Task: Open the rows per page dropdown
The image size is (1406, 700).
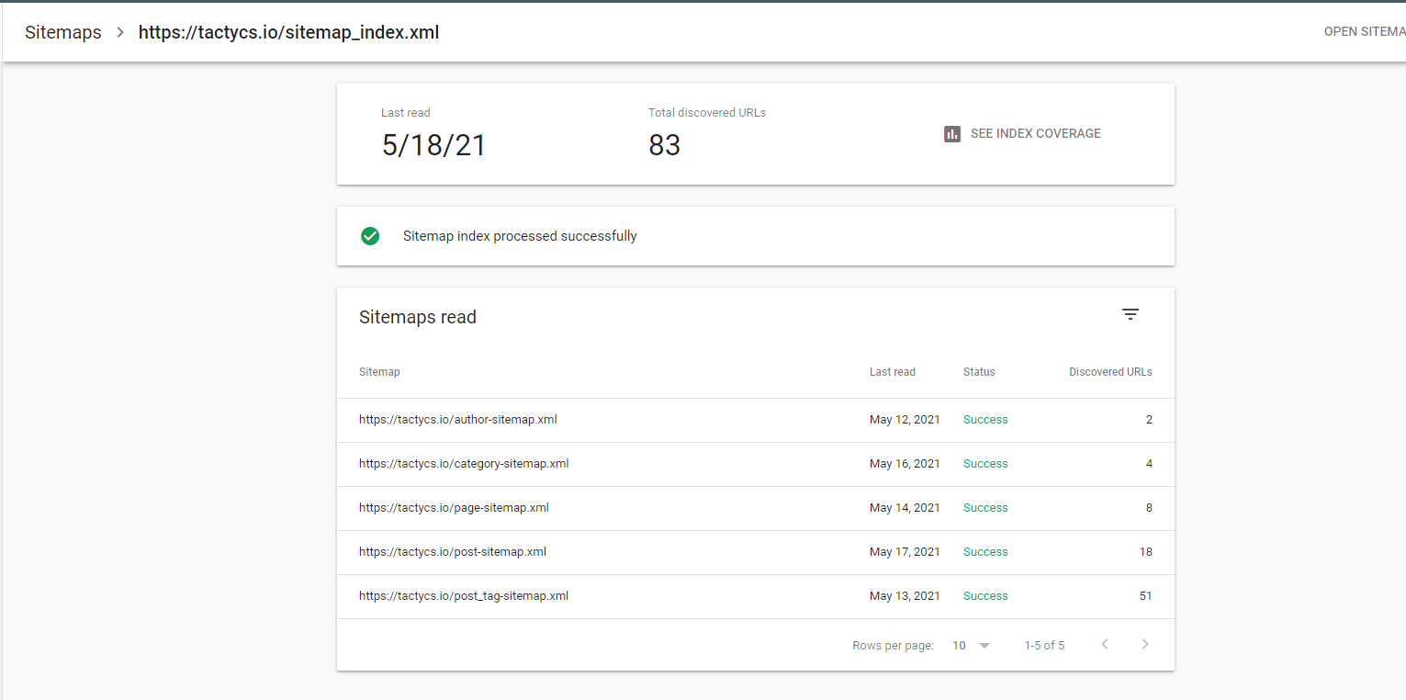Action: 971,646
